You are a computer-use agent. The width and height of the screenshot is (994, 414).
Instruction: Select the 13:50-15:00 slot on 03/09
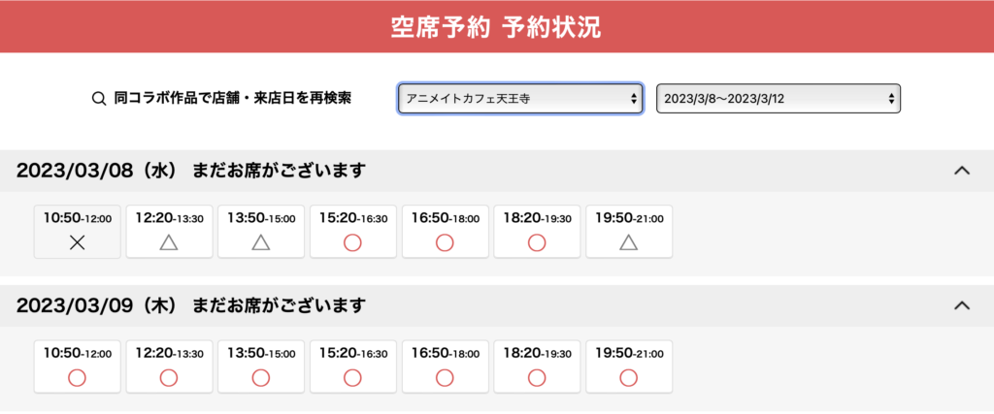coord(261,366)
